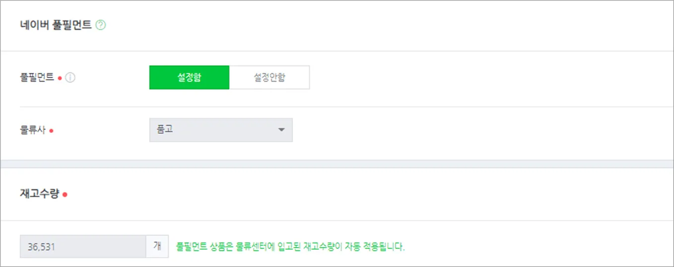Click the 개 unit box after quantity
The width and height of the screenshot is (674, 267).
[157, 246]
